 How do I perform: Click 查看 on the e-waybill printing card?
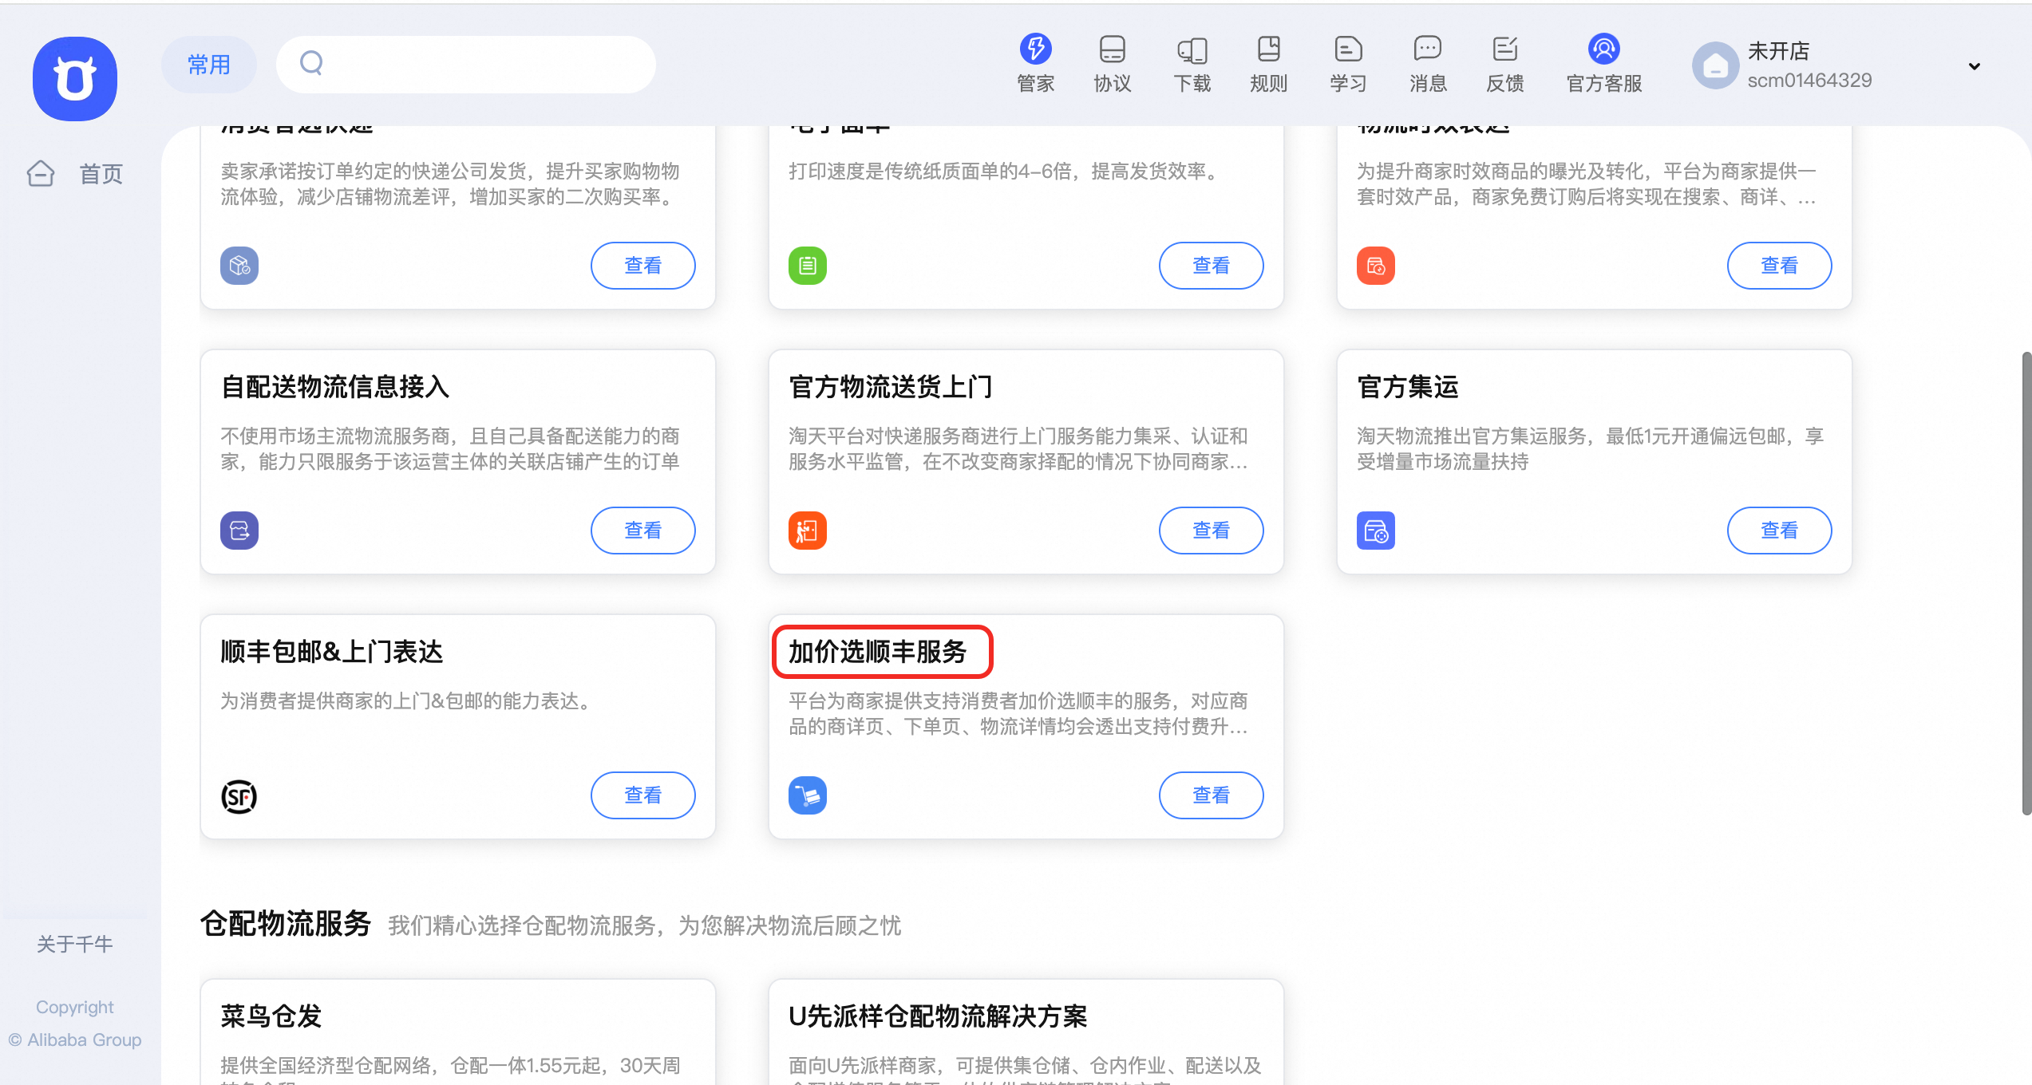pyautogui.click(x=1211, y=266)
